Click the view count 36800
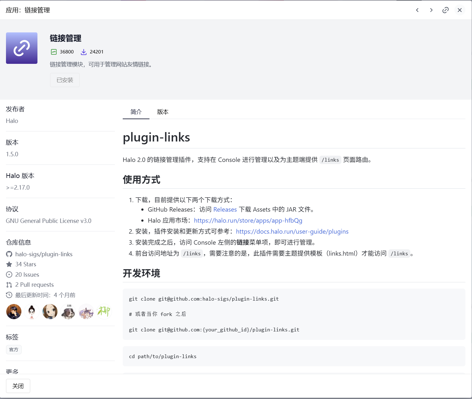The height and width of the screenshot is (399, 472). 67,52
